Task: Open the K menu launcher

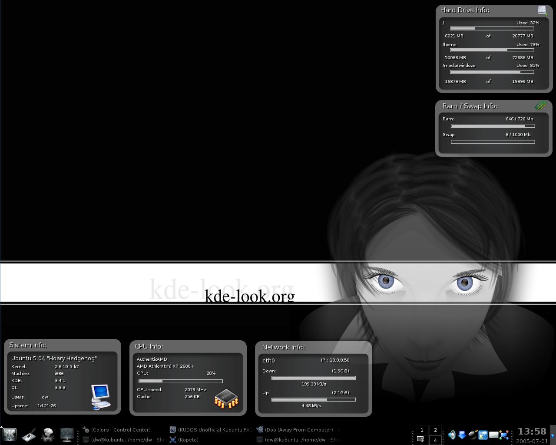Action: click(x=9, y=435)
